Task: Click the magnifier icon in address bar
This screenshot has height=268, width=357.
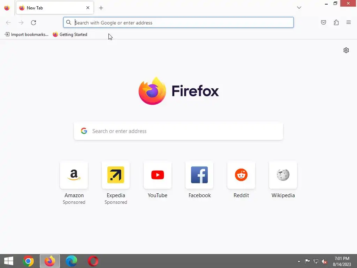Action: click(x=69, y=22)
